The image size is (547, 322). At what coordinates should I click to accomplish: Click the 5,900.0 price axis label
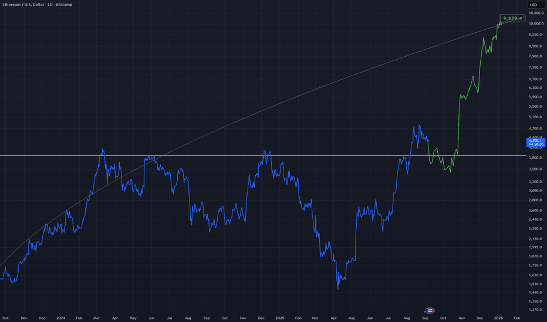[x=535, y=97]
